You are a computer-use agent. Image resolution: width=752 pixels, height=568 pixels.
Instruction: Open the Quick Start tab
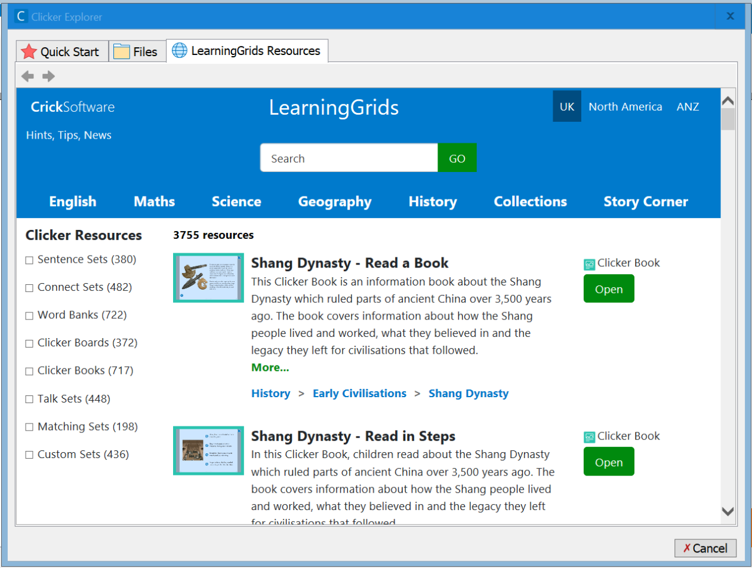click(60, 52)
